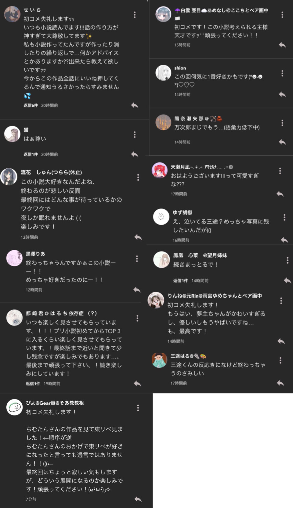Open three-dot menu on shion's comment
Viewport: 293px width, 508px height.
(x=282, y=73)
